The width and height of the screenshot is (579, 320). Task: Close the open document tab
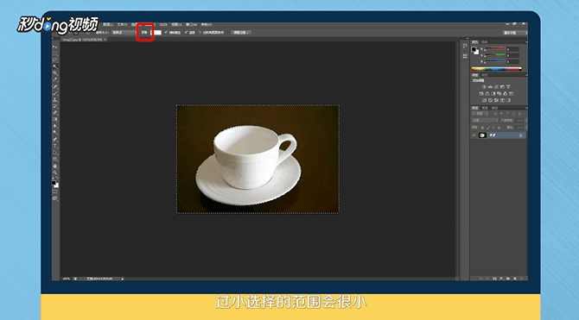105,40
